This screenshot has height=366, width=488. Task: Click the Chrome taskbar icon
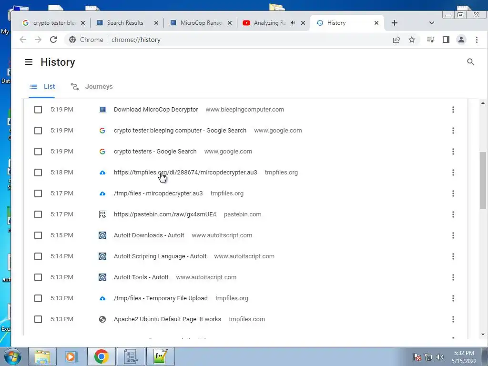click(x=101, y=356)
